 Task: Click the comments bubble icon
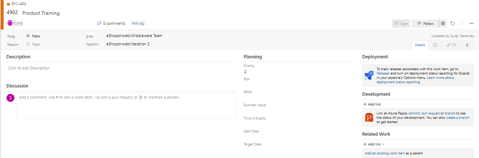(99, 23)
